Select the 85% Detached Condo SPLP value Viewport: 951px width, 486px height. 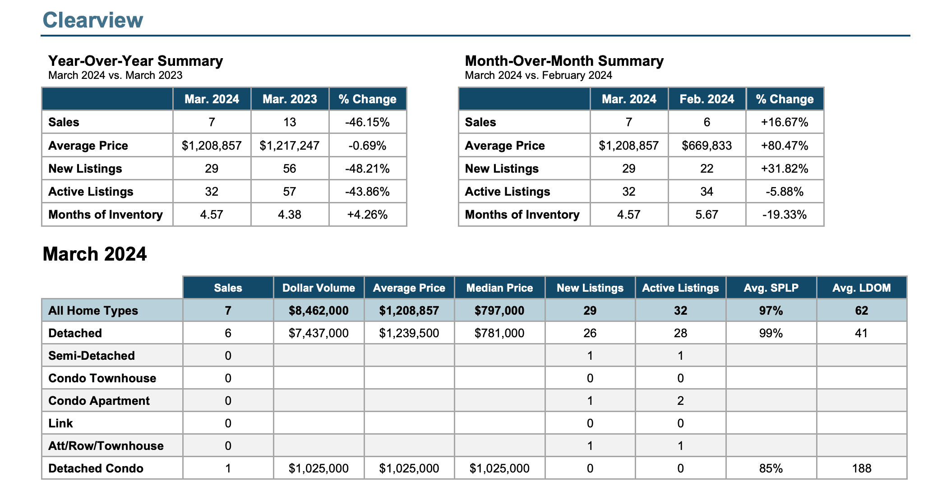click(x=771, y=468)
